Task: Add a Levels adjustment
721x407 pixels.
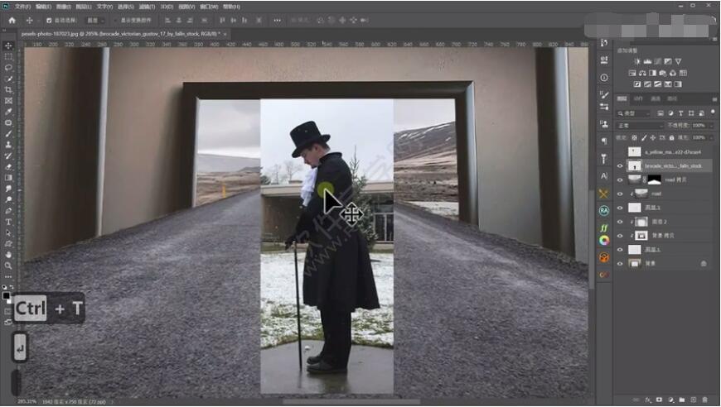Action: pos(647,61)
